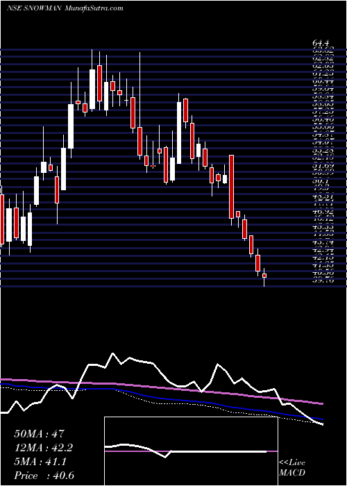Click the 50MA : 47 reading
The width and height of the screenshot is (347, 486).
(39, 434)
